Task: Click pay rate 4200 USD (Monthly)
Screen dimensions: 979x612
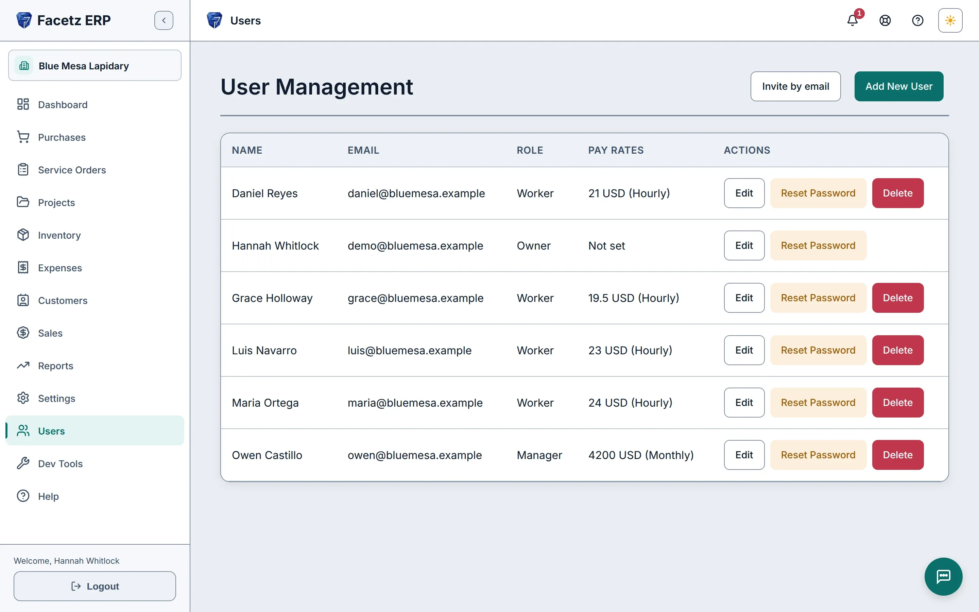Action: point(641,455)
